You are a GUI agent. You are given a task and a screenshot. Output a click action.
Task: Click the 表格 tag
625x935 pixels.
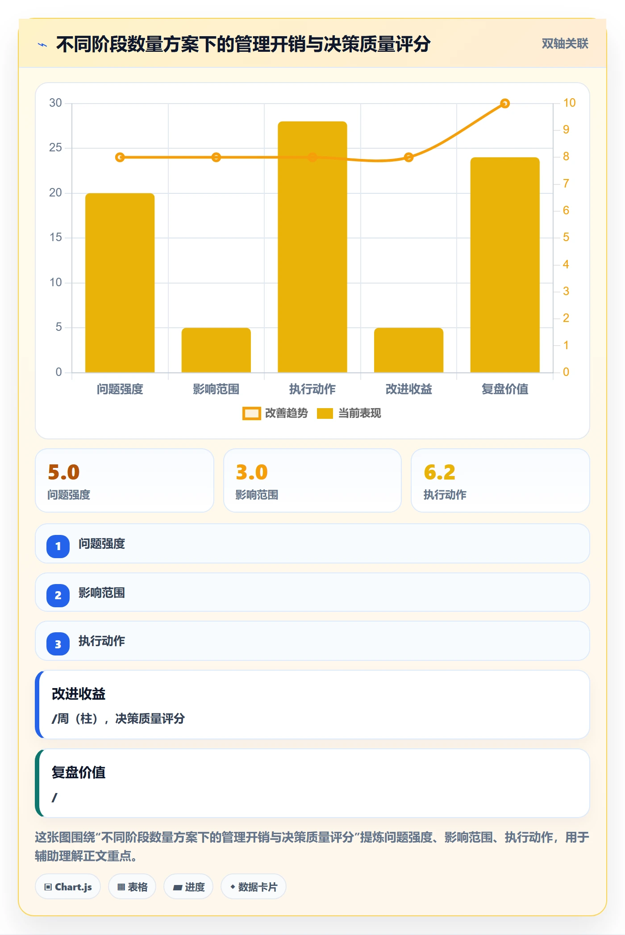[132, 887]
